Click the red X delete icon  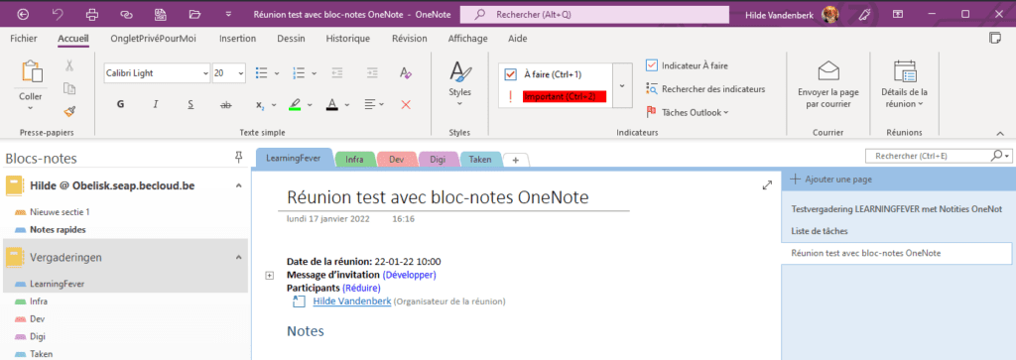coord(406,104)
